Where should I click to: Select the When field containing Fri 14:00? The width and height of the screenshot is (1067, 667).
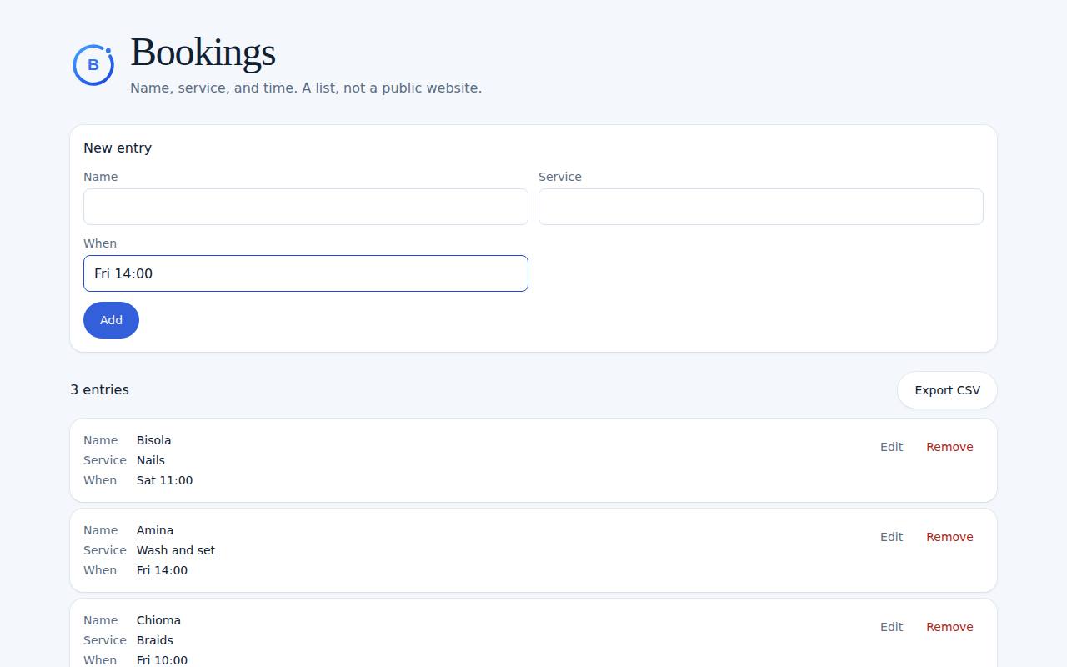tap(306, 273)
